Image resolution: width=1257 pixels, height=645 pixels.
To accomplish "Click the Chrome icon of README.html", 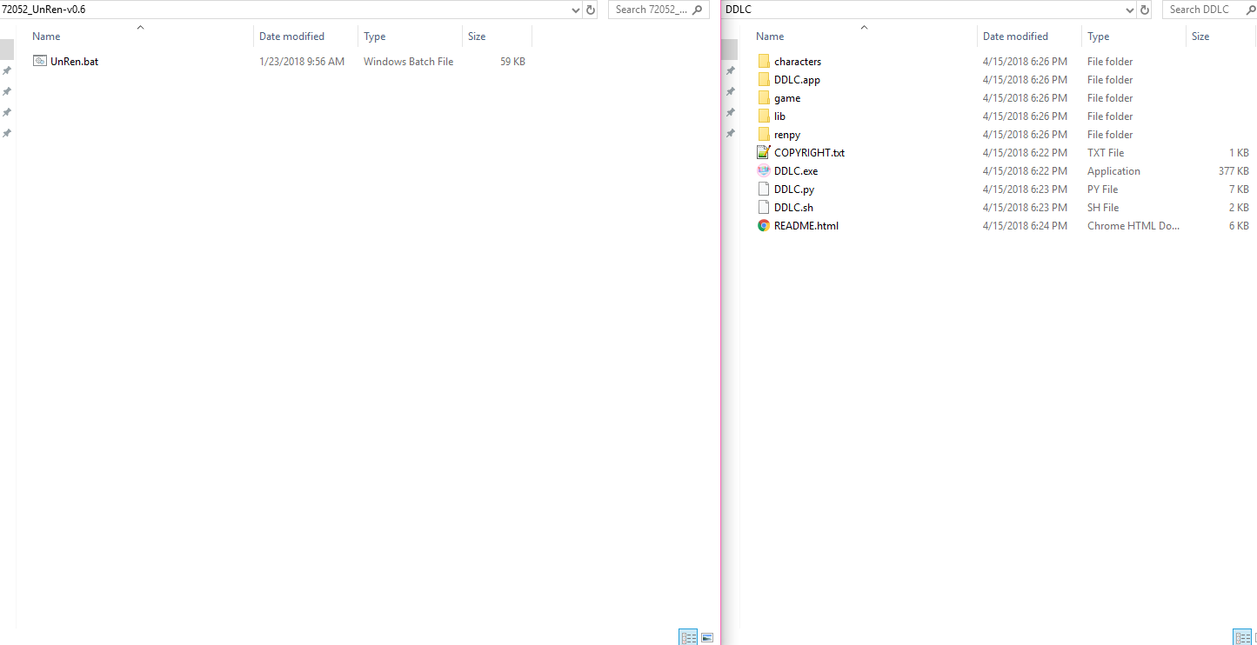I will pyautogui.click(x=764, y=225).
